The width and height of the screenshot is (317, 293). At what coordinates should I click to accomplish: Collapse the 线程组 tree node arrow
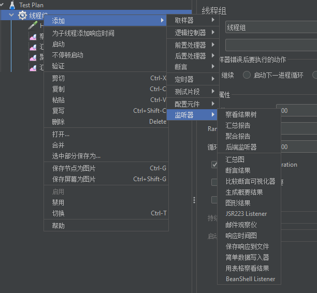[12, 16]
